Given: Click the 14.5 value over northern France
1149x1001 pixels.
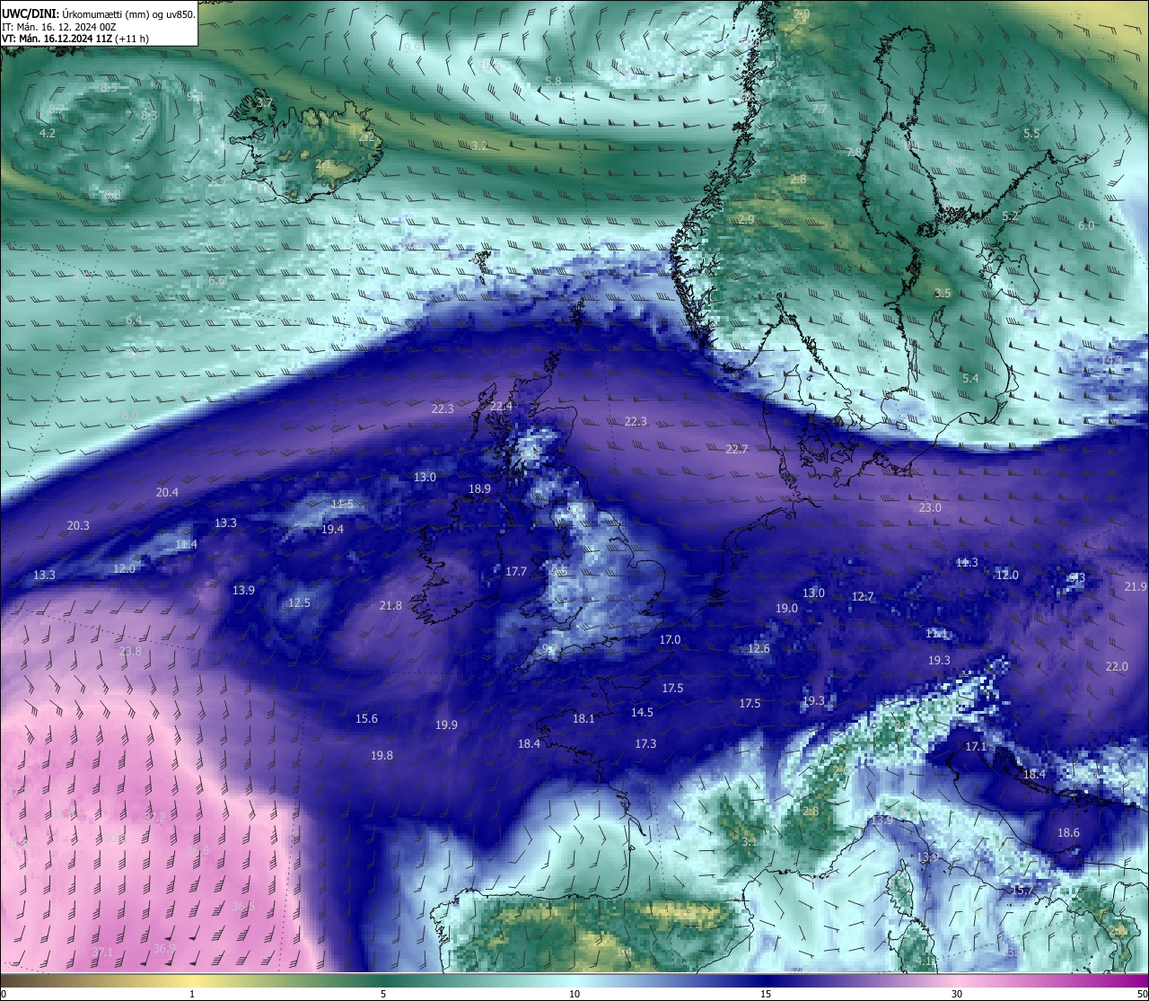Looking at the screenshot, I should tap(642, 712).
